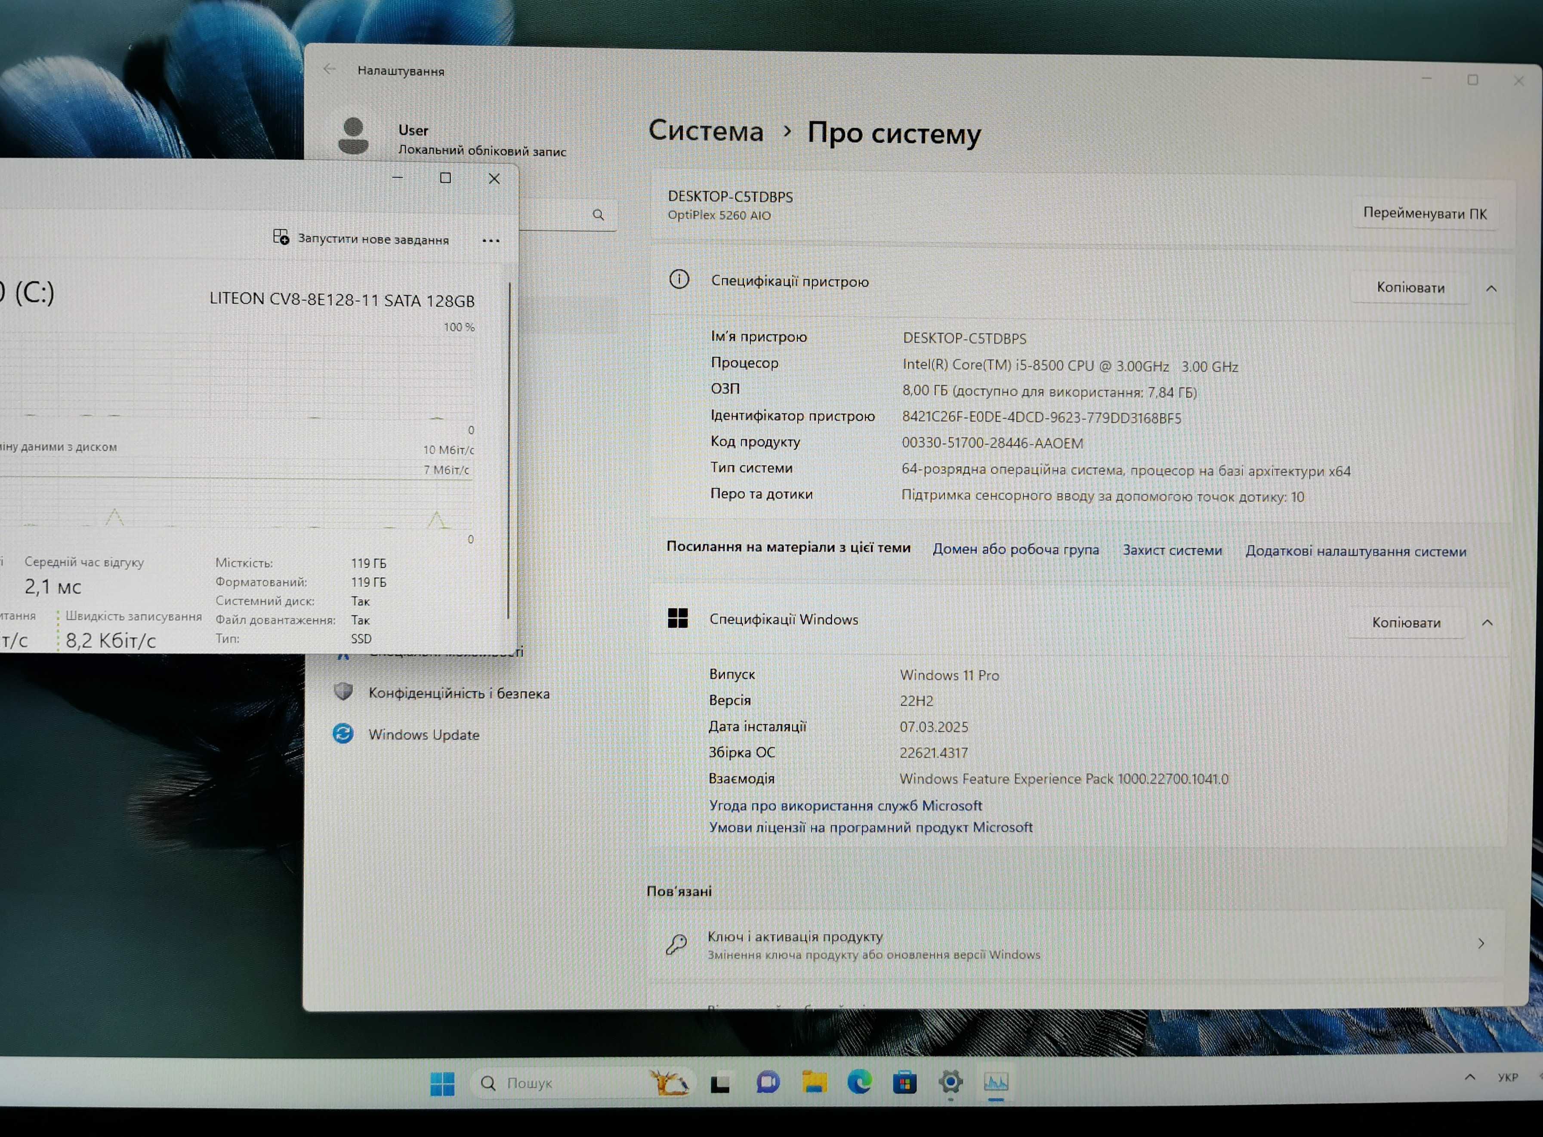Click the Intel(R) Core(TM) i5-8500 processor value
Image resolution: width=1543 pixels, height=1137 pixels.
pyautogui.click(x=1070, y=365)
